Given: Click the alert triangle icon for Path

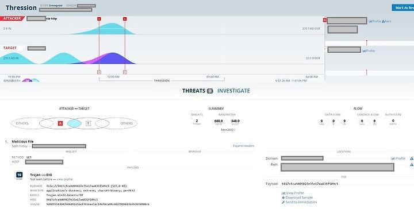Looking at the screenshot, I should click(x=412, y=164).
